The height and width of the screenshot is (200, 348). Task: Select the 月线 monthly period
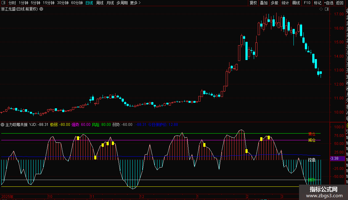coord(110,3)
